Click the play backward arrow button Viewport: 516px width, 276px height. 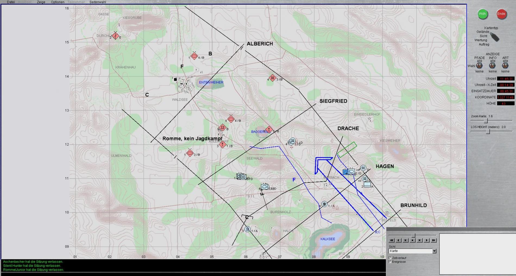tap(398, 240)
